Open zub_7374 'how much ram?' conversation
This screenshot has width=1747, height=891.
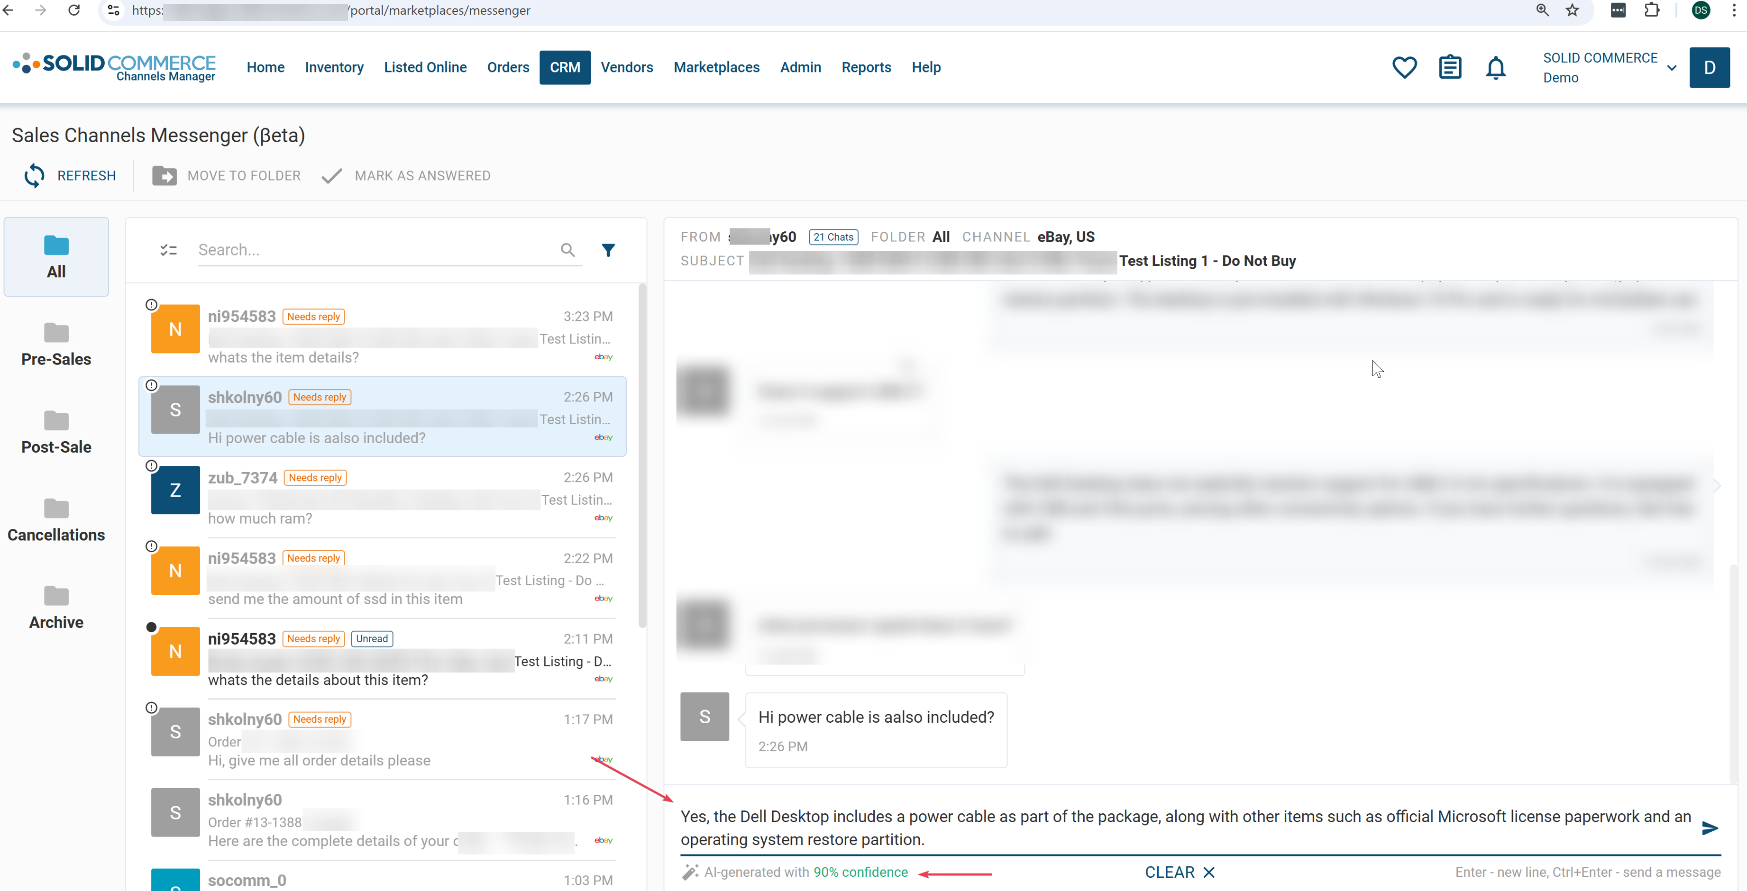click(383, 498)
